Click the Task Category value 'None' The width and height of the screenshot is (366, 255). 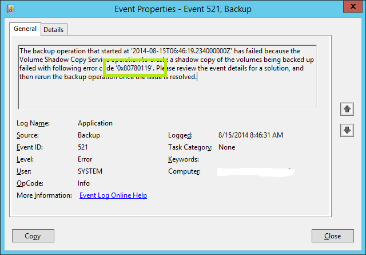pyautogui.click(x=227, y=147)
